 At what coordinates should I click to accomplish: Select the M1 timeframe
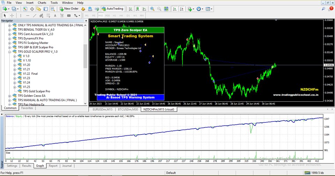(x=87, y=16)
